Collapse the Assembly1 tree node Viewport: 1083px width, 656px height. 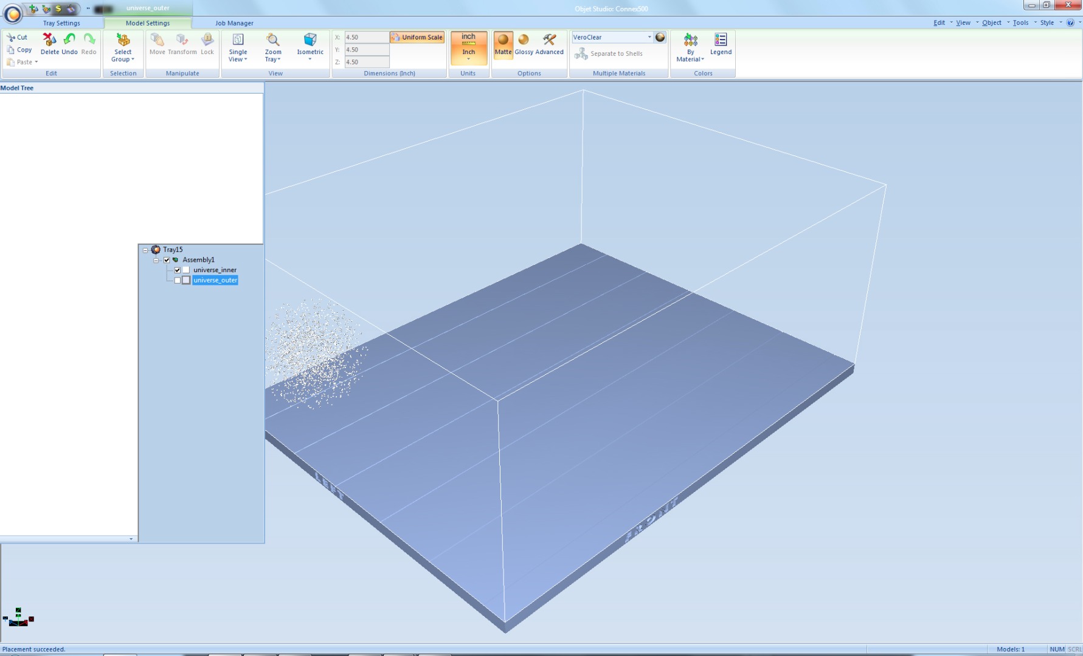click(156, 260)
